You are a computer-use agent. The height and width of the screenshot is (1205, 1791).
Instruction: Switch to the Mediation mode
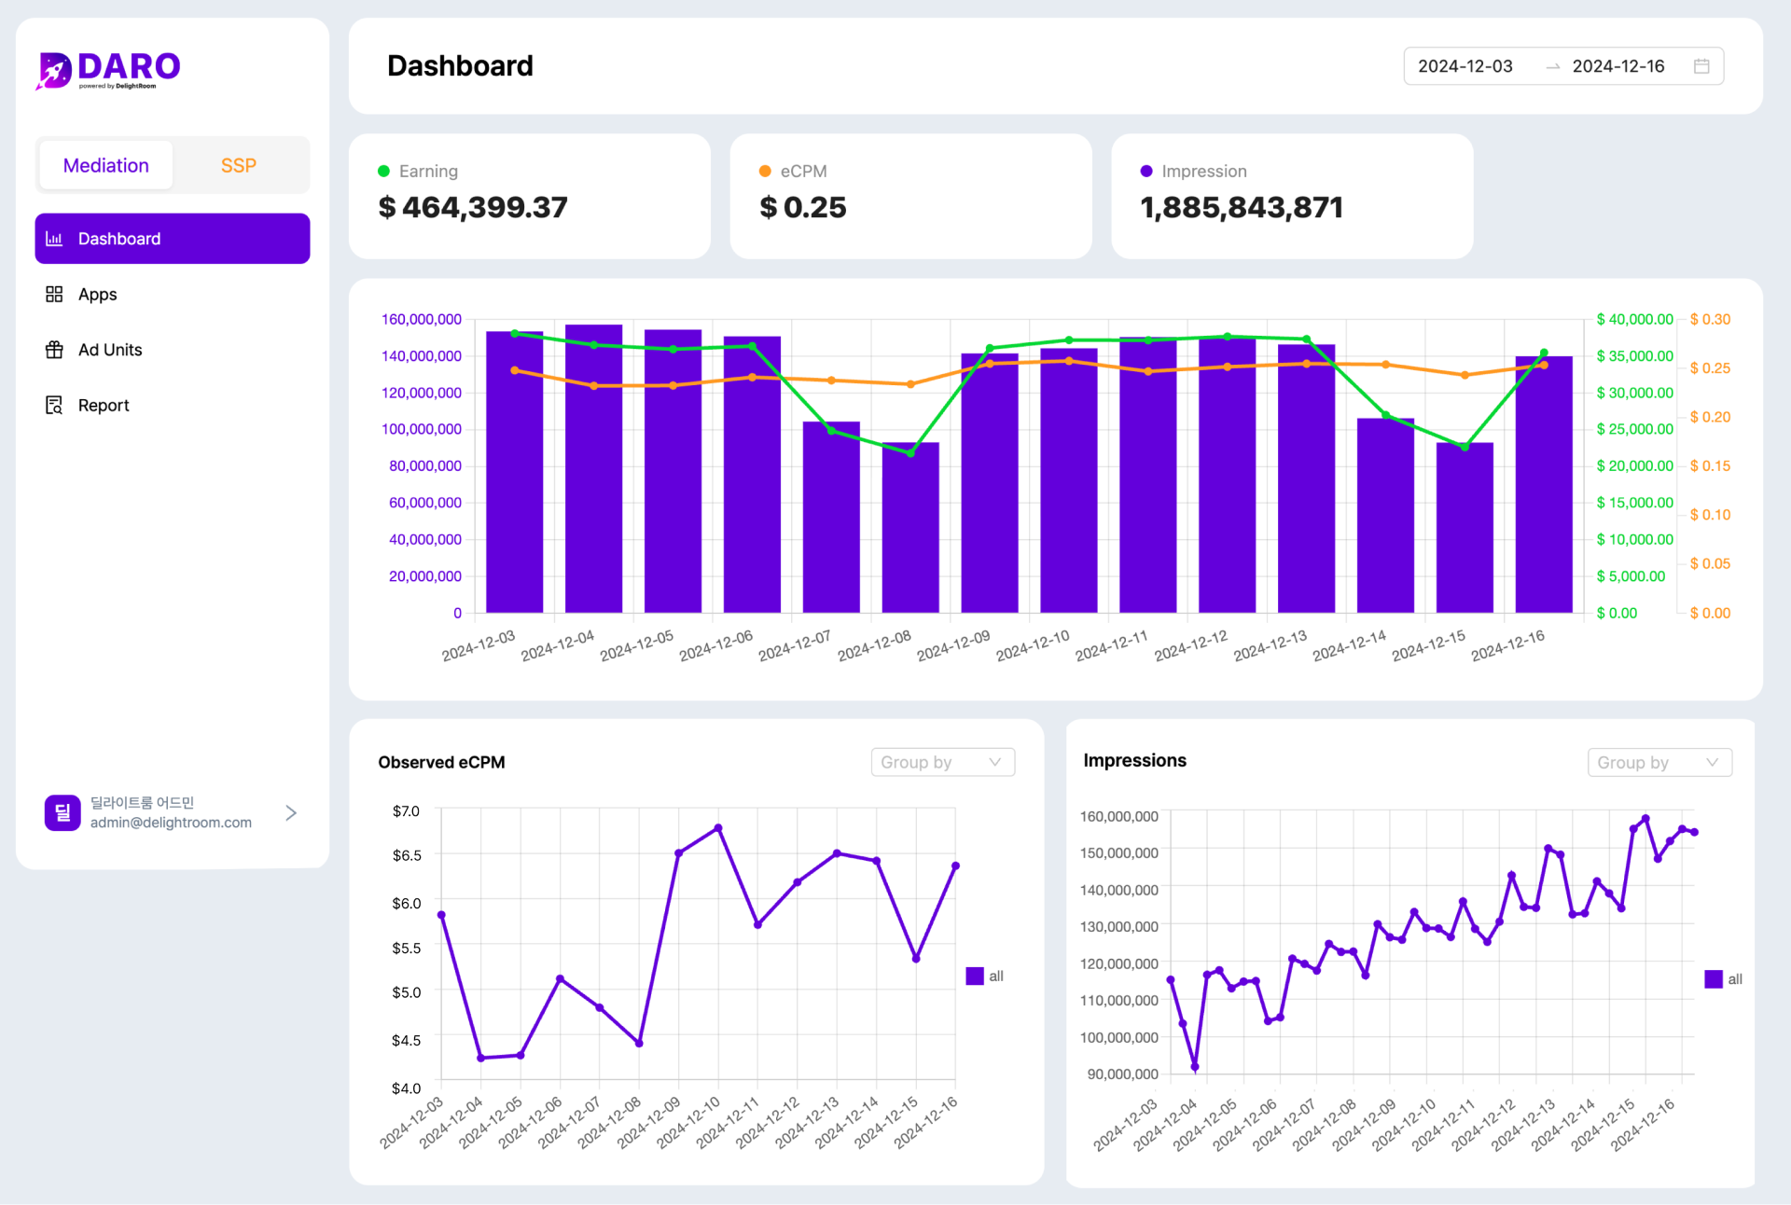coord(106,165)
